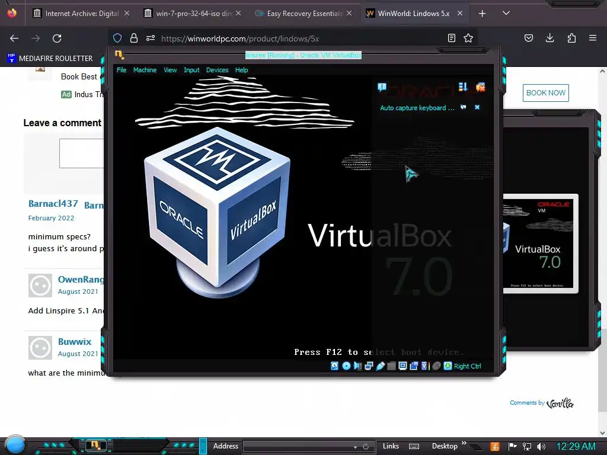
Task: Click the tracking protection shield icon
Action: (x=117, y=39)
